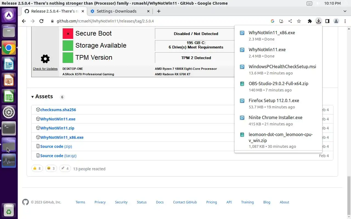Toggle the side panel icon
Viewport: 351px width, 219px height.
pyautogui.click(x=327, y=21)
